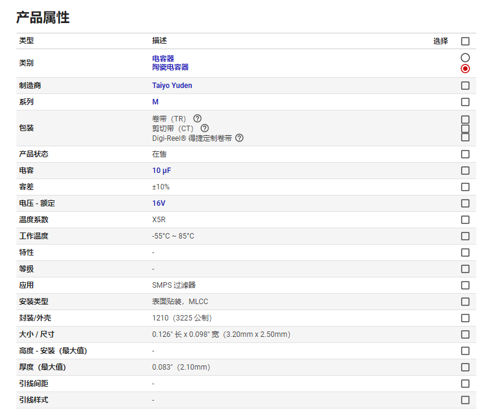Click the 16V rated voltage link
Viewport: 489px width, 417px height.
[159, 203]
